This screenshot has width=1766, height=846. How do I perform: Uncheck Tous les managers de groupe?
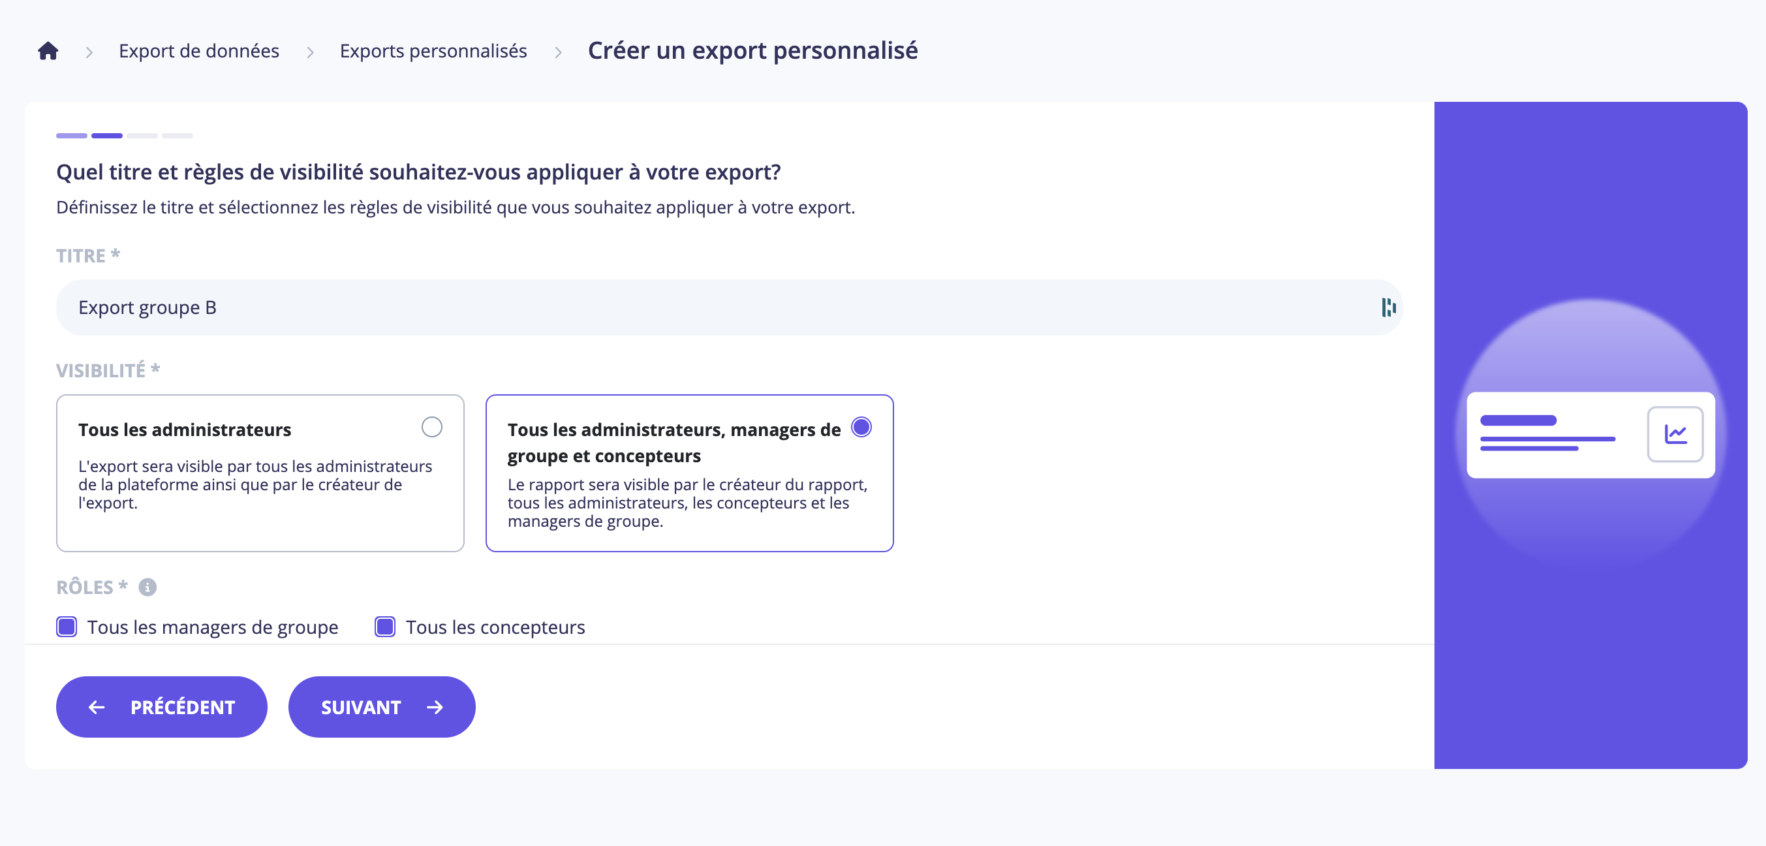(67, 627)
